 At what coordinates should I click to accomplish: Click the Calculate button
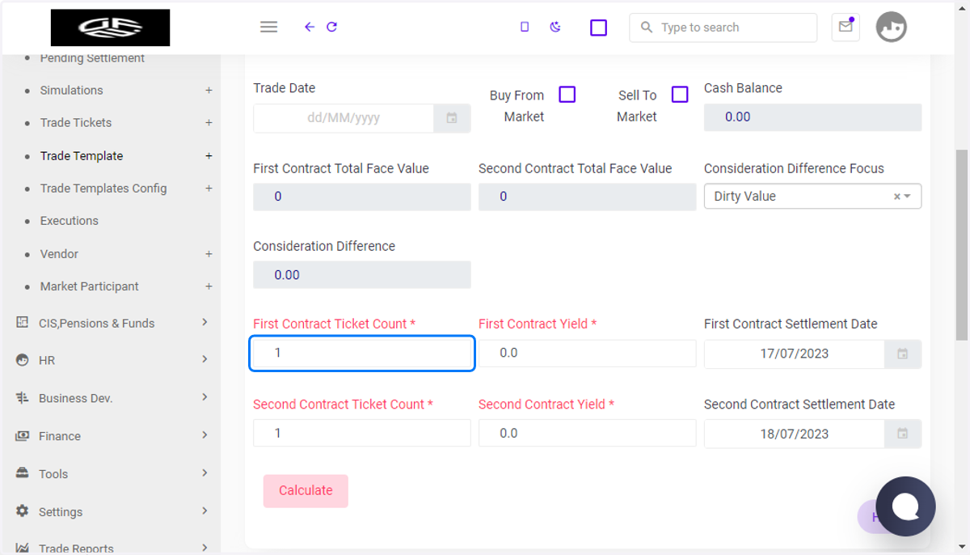click(x=306, y=491)
